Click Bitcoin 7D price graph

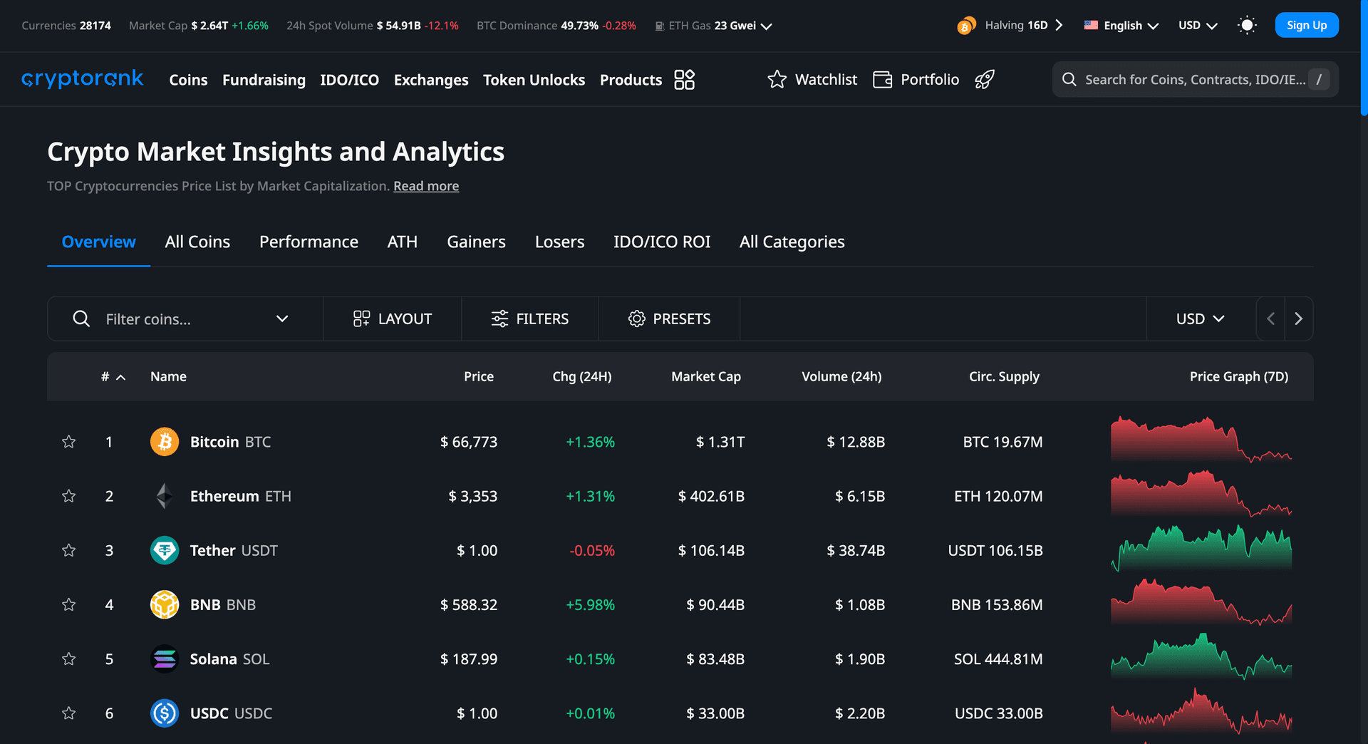(x=1201, y=440)
